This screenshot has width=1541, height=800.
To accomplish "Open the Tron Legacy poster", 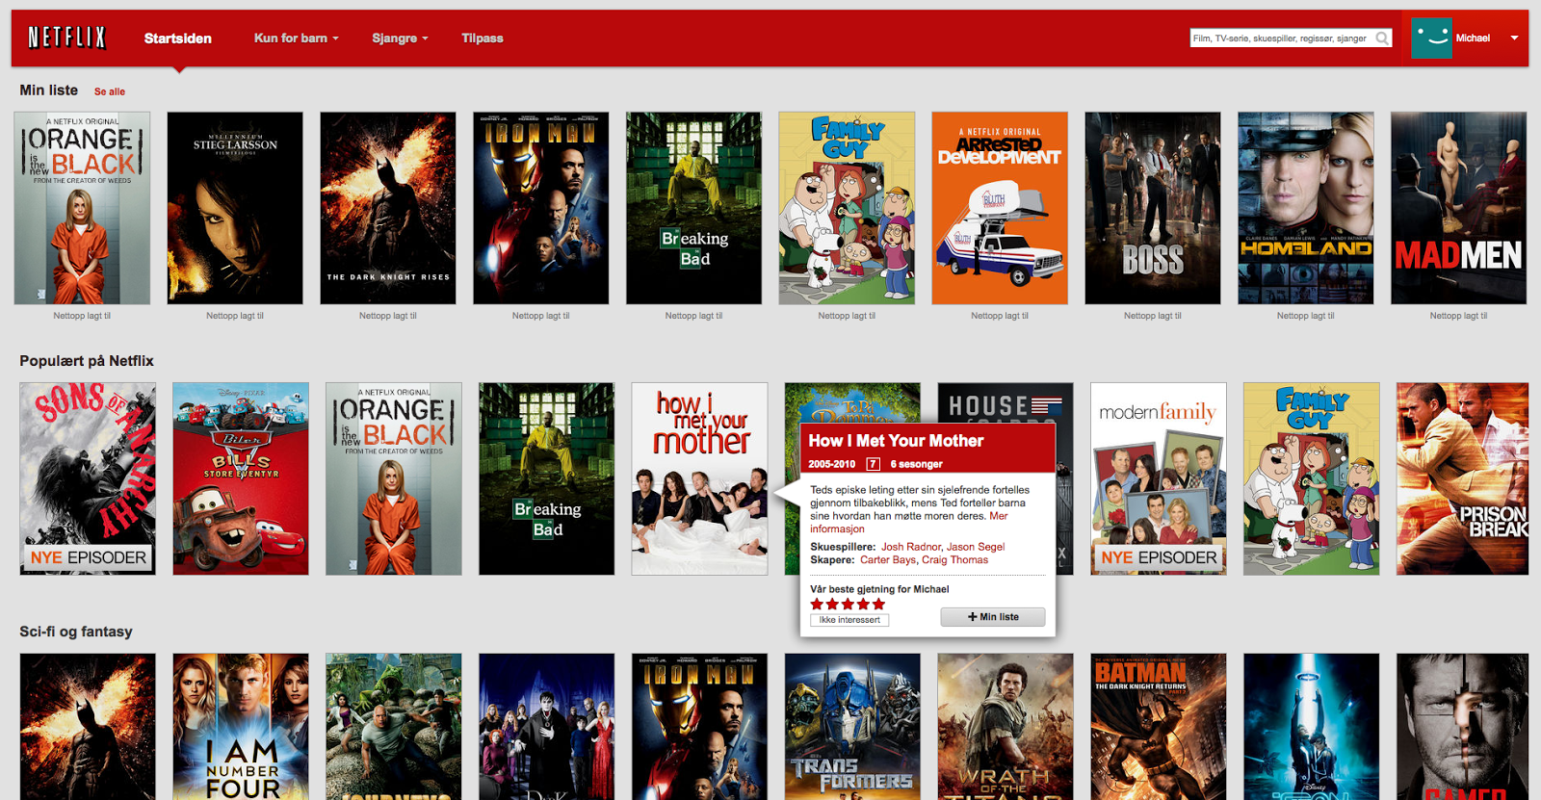I will [1312, 727].
